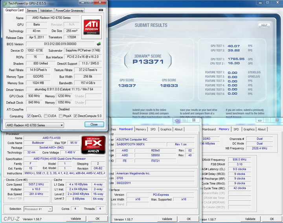The image size is (283, 223).
Task: Click the 3DMark score P13371
Action: coord(148,62)
